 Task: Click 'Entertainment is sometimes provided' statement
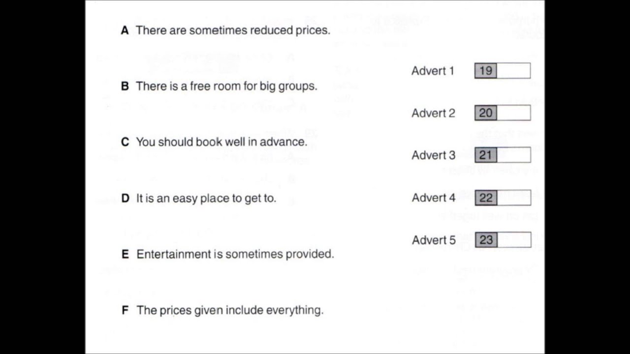pyautogui.click(x=235, y=254)
